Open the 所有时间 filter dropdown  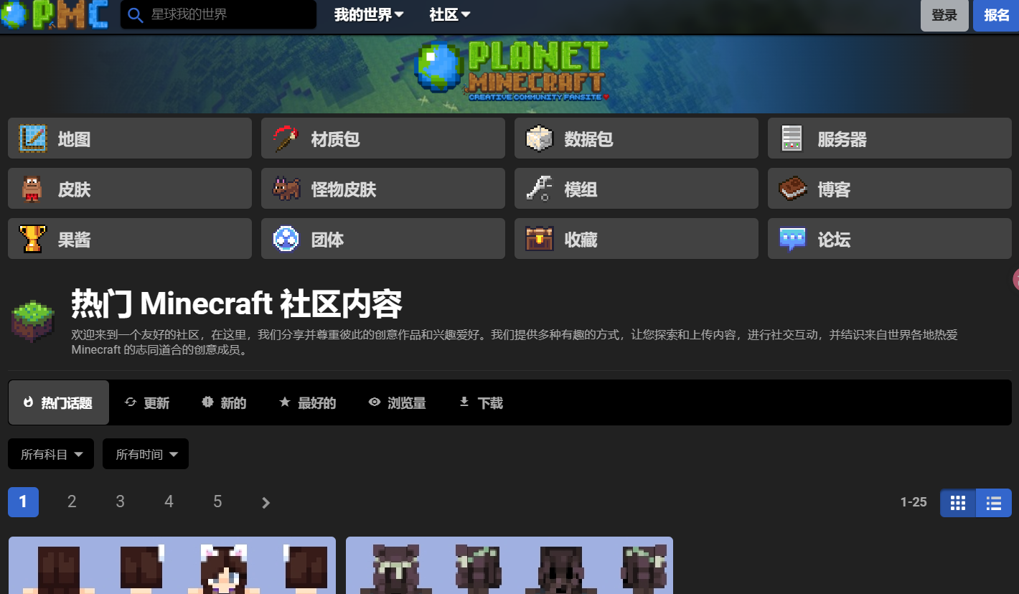(x=146, y=454)
